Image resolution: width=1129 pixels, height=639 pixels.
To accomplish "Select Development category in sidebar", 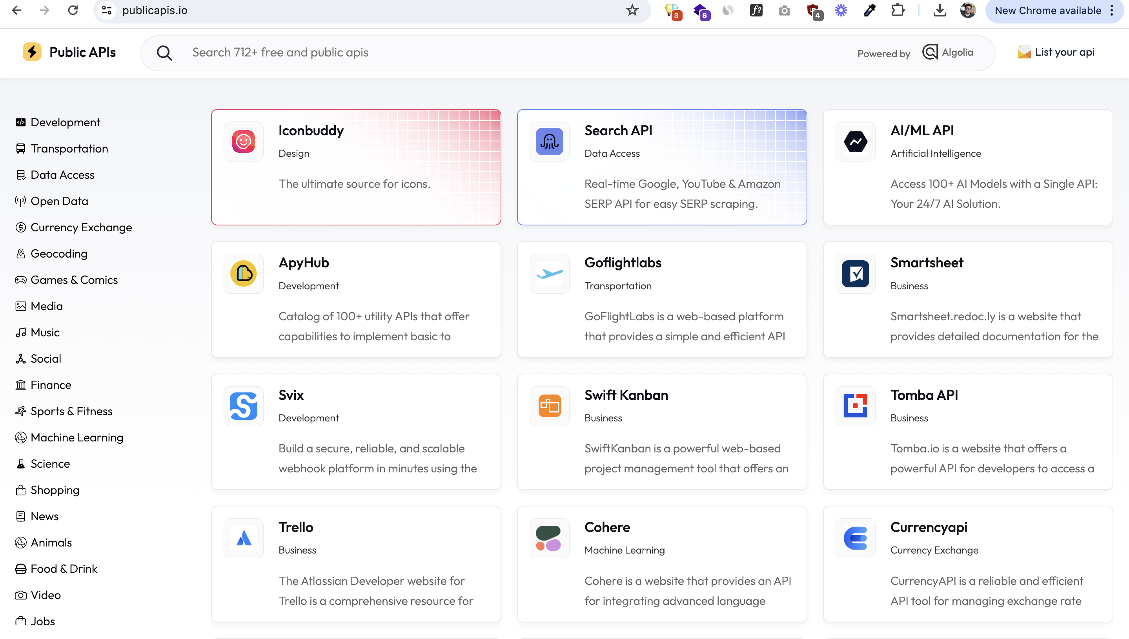I will [65, 122].
